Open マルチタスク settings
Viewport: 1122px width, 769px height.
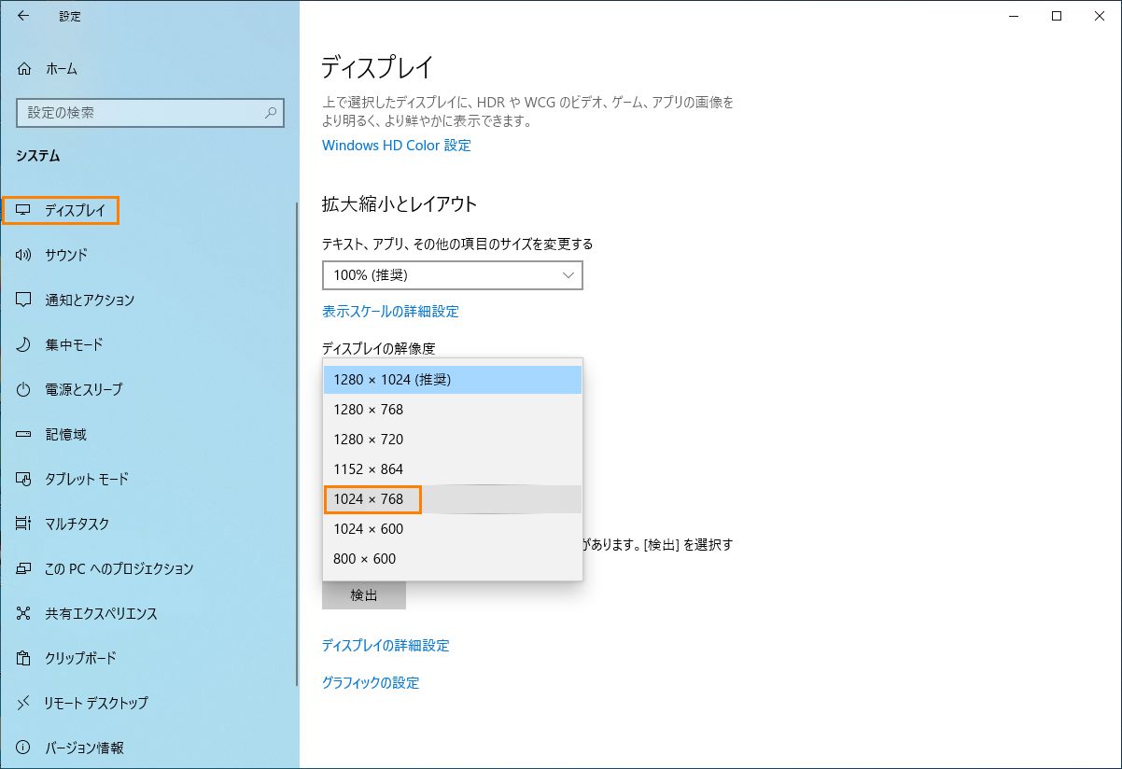click(x=25, y=524)
